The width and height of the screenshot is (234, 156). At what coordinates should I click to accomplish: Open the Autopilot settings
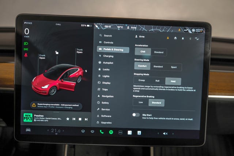pyautogui.click(x=106, y=62)
